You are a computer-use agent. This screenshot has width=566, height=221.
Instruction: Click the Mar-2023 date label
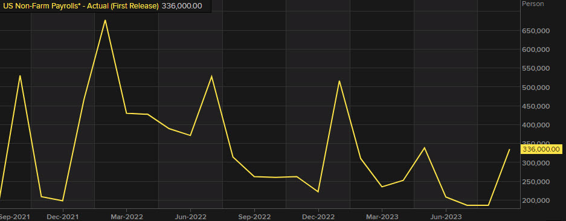[x=382, y=217]
